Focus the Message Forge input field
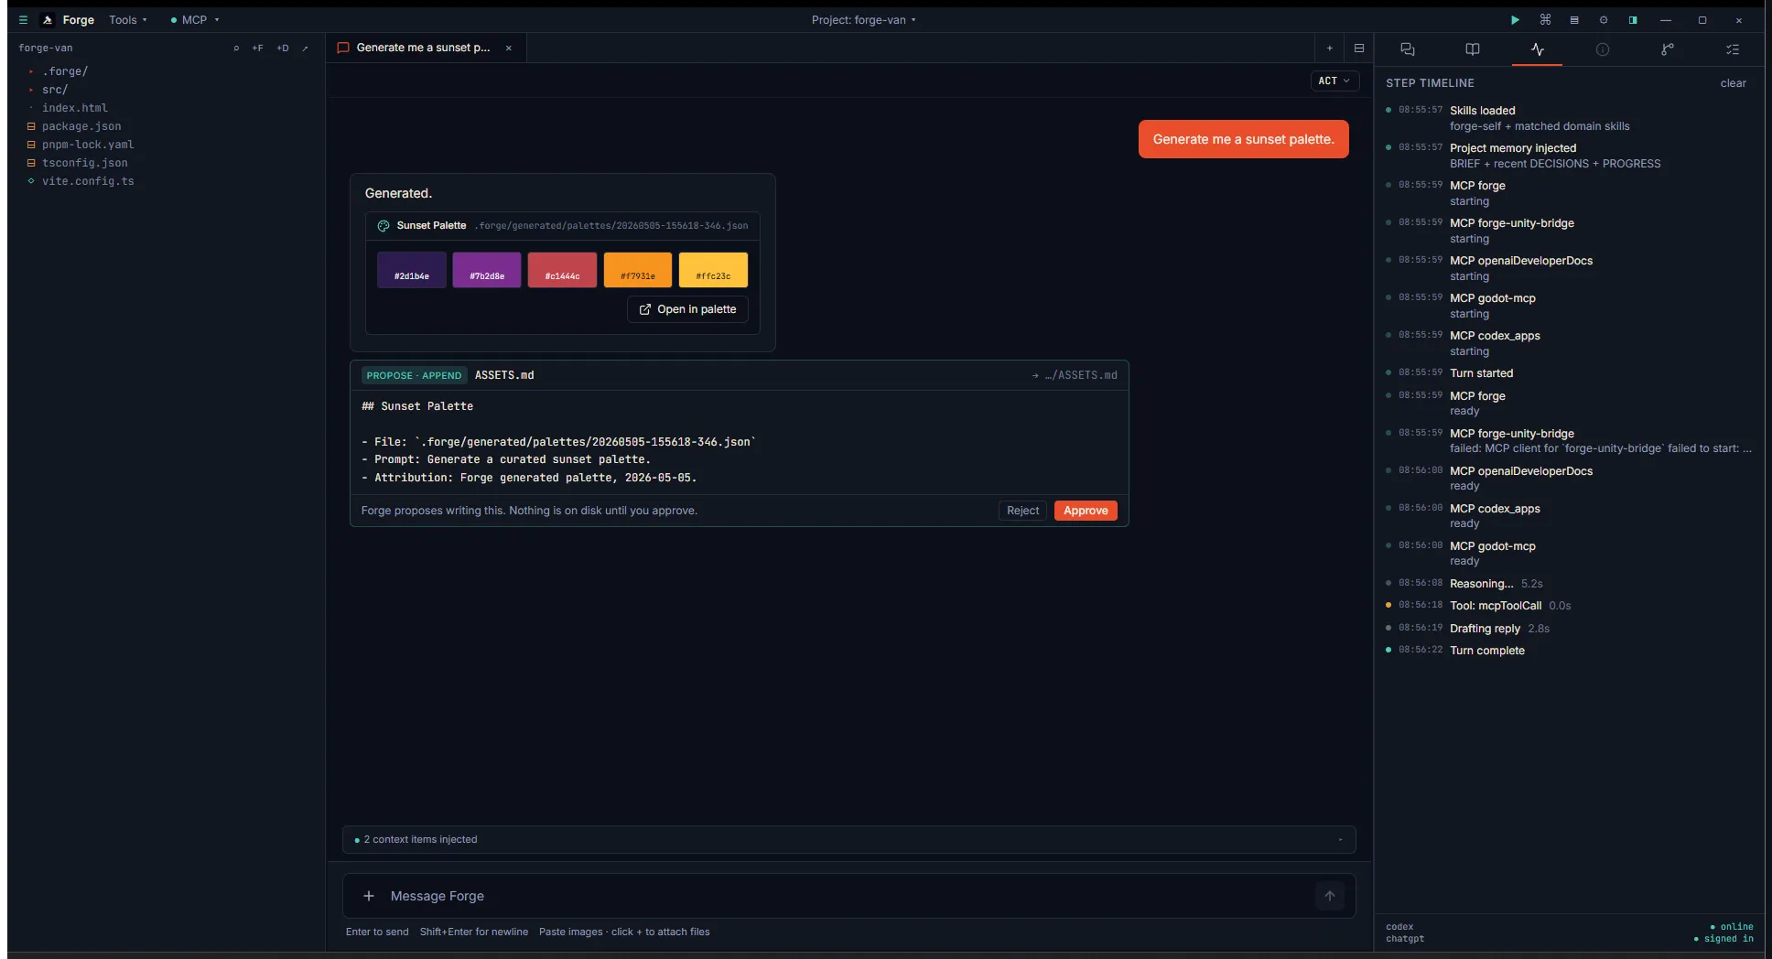 [848, 896]
